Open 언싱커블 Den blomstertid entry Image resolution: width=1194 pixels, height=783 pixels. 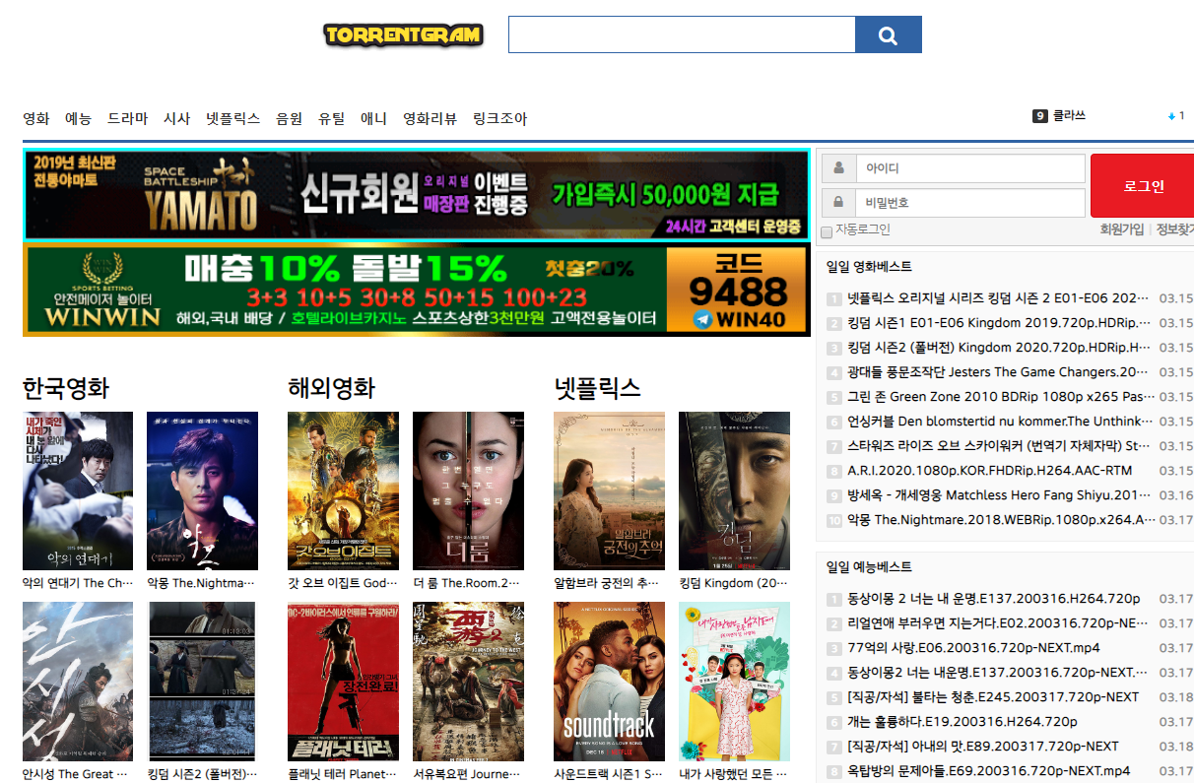(x=999, y=421)
